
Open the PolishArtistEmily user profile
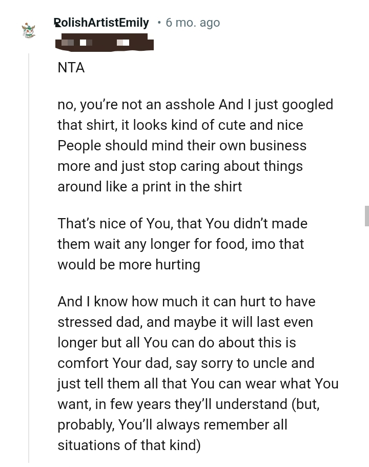click(101, 23)
